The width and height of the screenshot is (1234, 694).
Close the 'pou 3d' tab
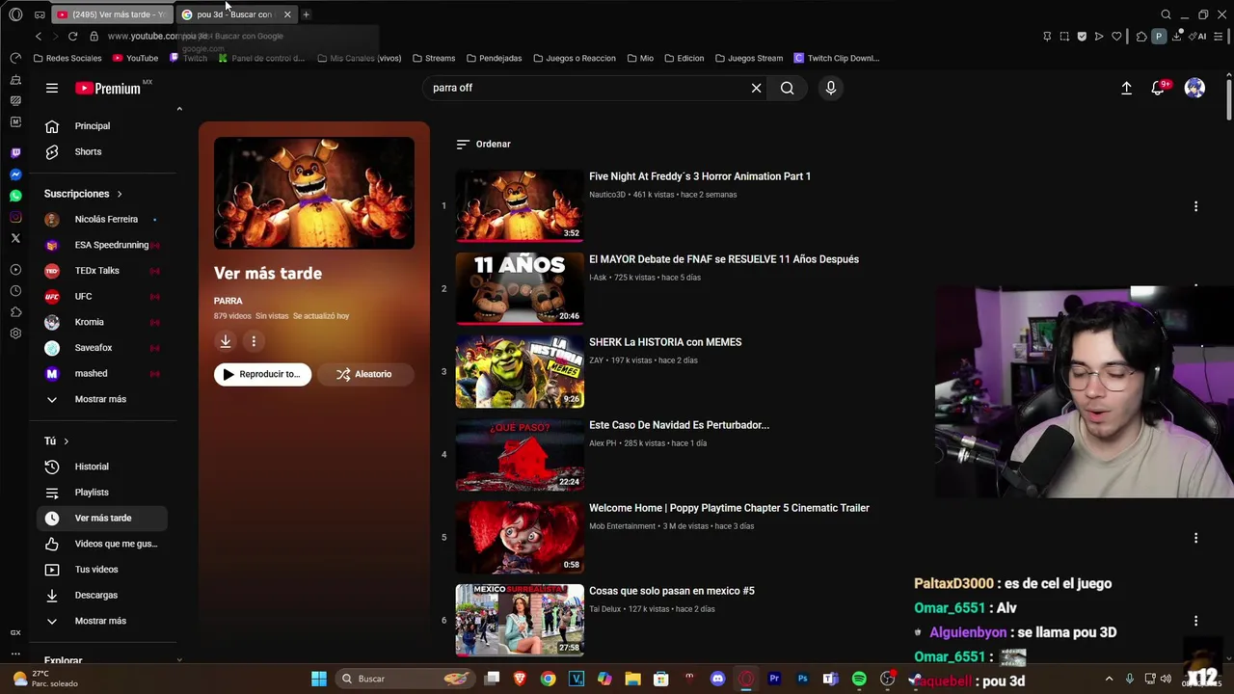[x=287, y=14]
